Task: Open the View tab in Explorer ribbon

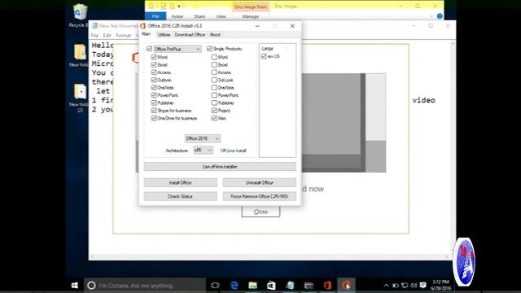Action: (x=221, y=16)
